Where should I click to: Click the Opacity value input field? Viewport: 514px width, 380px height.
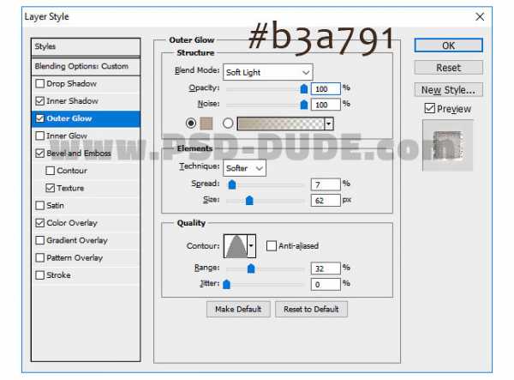326,88
